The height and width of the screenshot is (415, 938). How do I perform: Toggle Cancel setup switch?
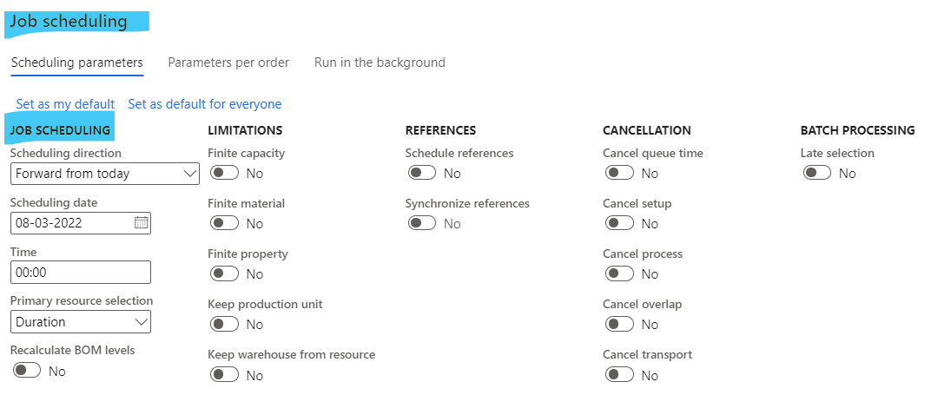pos(619,224)
